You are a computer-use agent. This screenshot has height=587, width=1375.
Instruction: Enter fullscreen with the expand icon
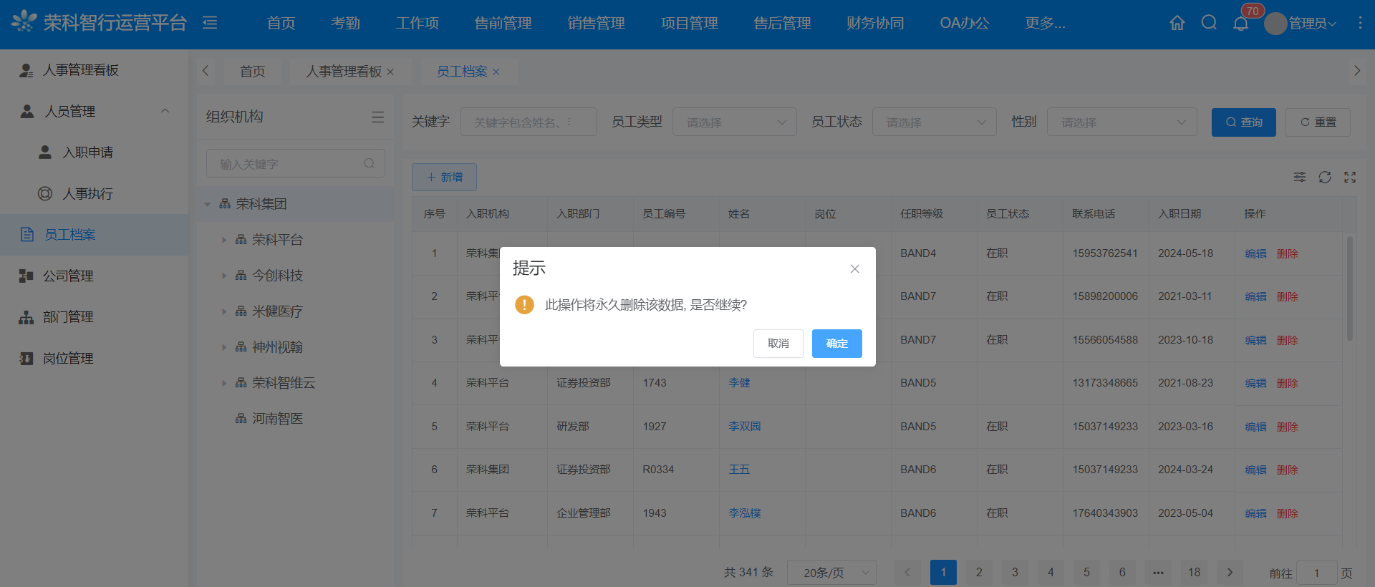coord(1350,177)
